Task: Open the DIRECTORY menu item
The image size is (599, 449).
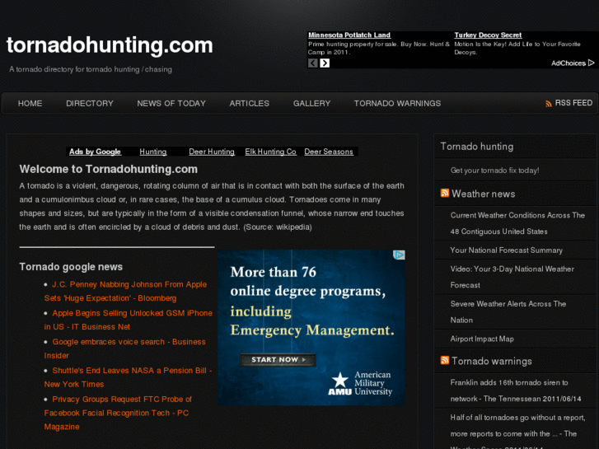Action: (90, 104)
